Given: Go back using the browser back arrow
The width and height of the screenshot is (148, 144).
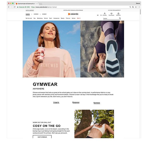Looking at the screenshot, I should tap(9, 7).
